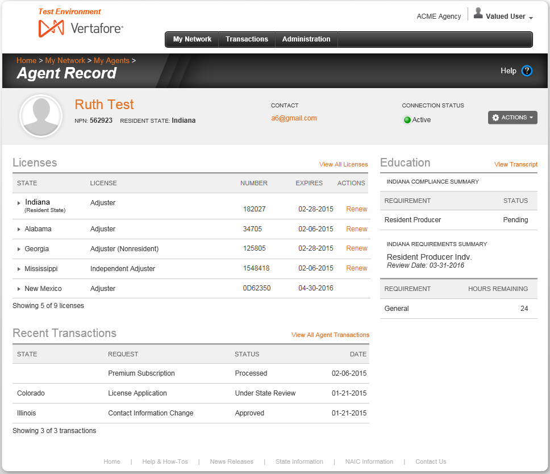Image resolution: width=550 pixels, height=474 pixels.
Task: Switch to the Transactions tab
Action: tap(247, 39)
